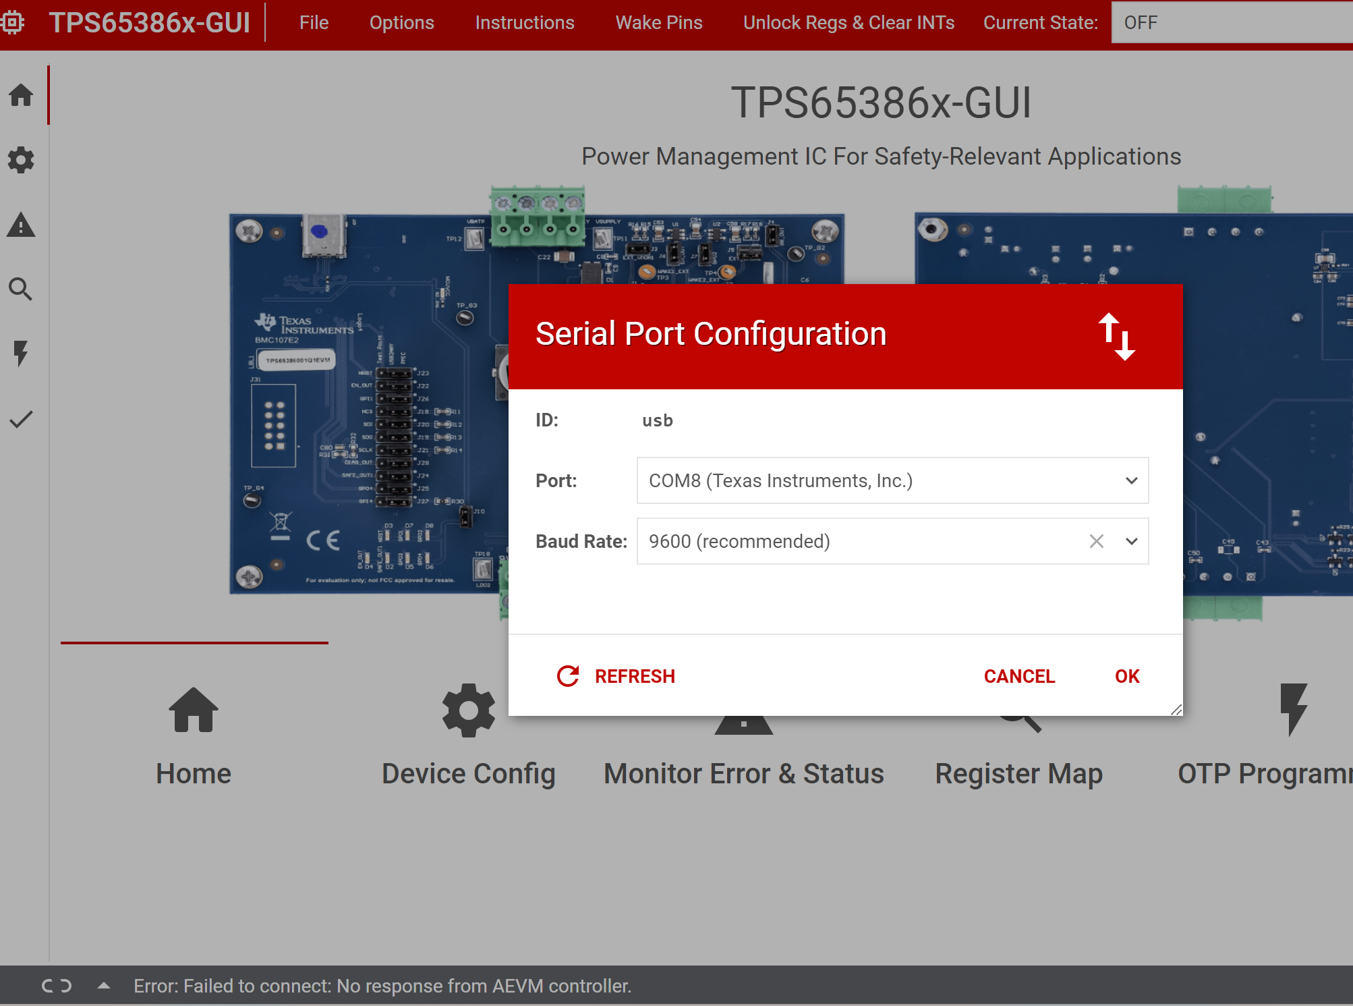Open OTP Programming via sidebar lightning icon
The width and height of the screenshot is (1353, 1006).
click(x=21, y=353)
